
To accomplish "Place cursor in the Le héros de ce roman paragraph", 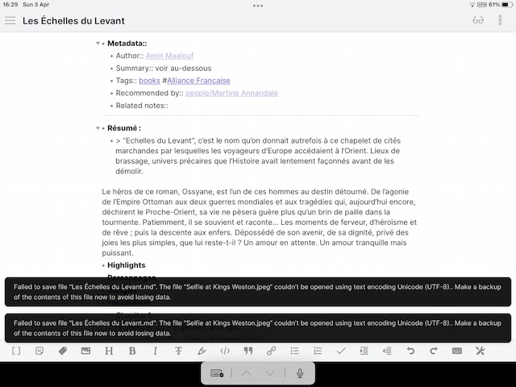I will pyautogui.click(x=260, y=223).
